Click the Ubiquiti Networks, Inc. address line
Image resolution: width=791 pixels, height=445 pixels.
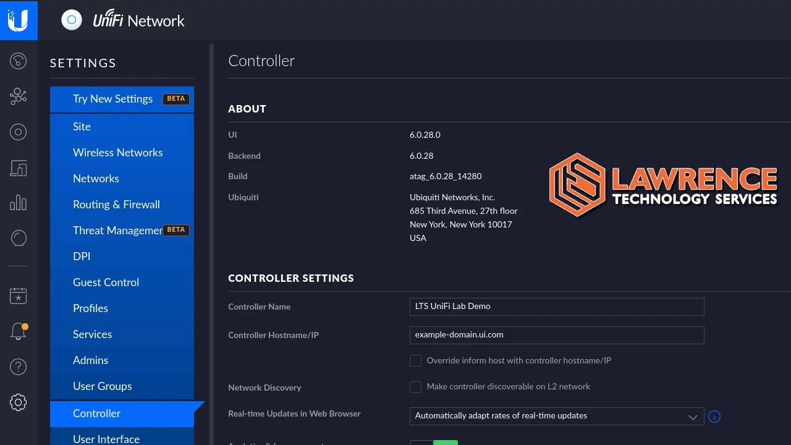tap(452, 197)
